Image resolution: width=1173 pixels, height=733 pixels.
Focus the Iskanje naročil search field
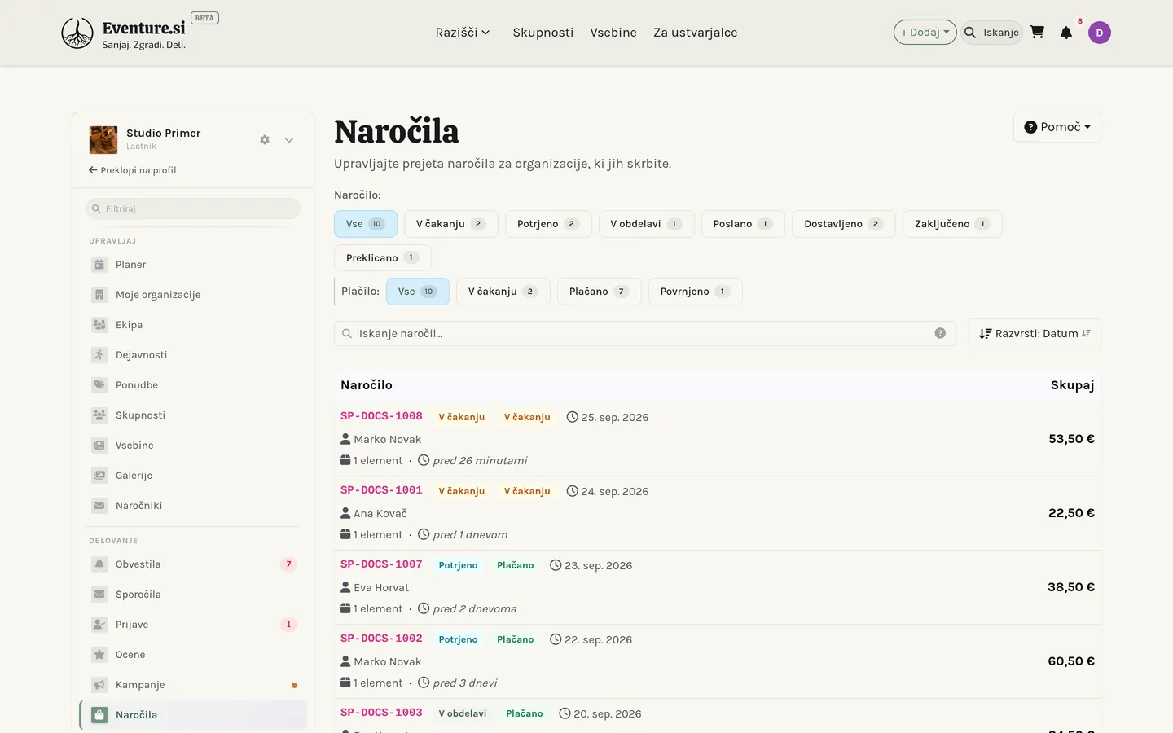pyautogui.click(x=644, y=333)
